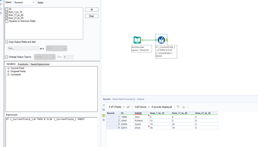
Task: Select the dummy.xlsx Input Data tool icon
Action: pos(137,40)
